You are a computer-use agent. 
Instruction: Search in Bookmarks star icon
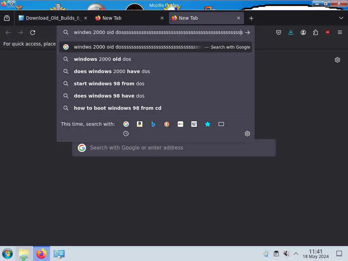click(x=208, y=124)
